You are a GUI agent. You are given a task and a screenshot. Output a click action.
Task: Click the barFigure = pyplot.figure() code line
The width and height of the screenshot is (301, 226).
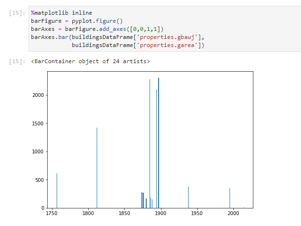point(77,21)
